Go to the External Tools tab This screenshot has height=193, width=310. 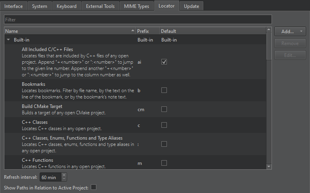click(100, 6)
